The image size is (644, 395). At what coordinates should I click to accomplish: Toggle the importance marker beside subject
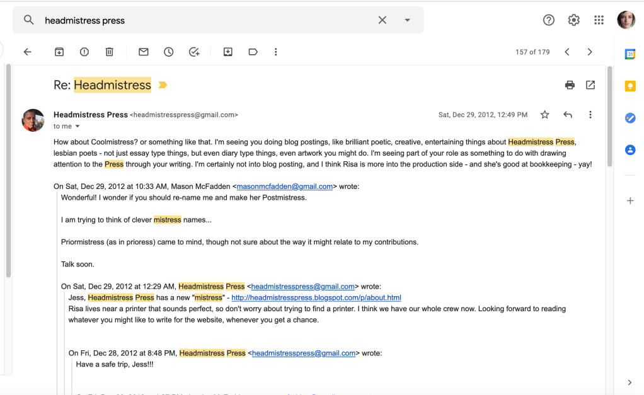pos(163,85)
